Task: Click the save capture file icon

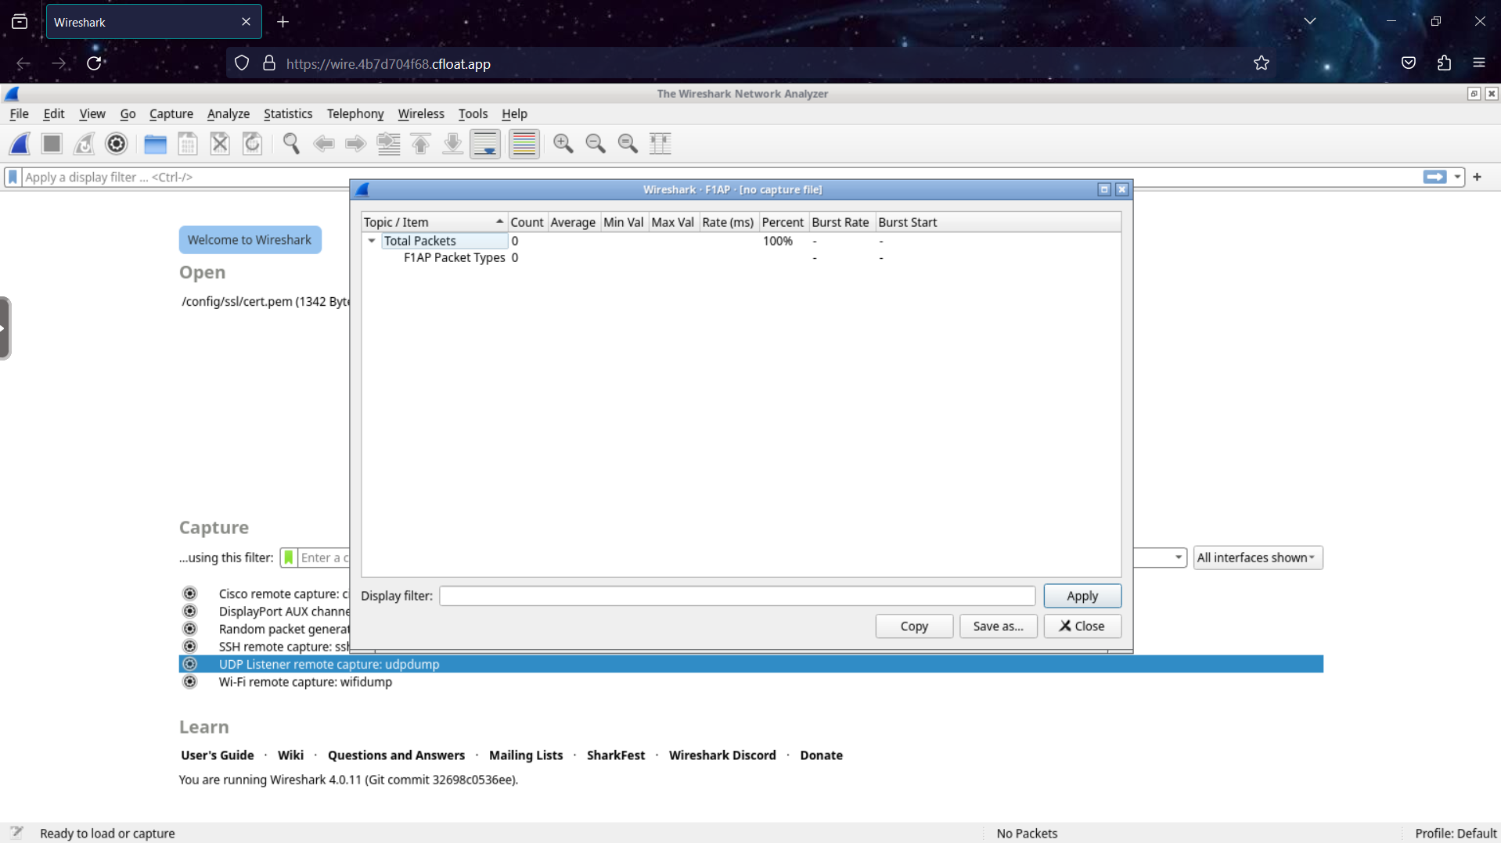Action: 188,144
